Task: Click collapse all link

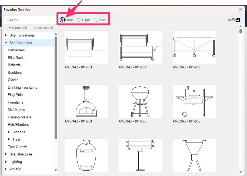Action: [x=44, y=28]
